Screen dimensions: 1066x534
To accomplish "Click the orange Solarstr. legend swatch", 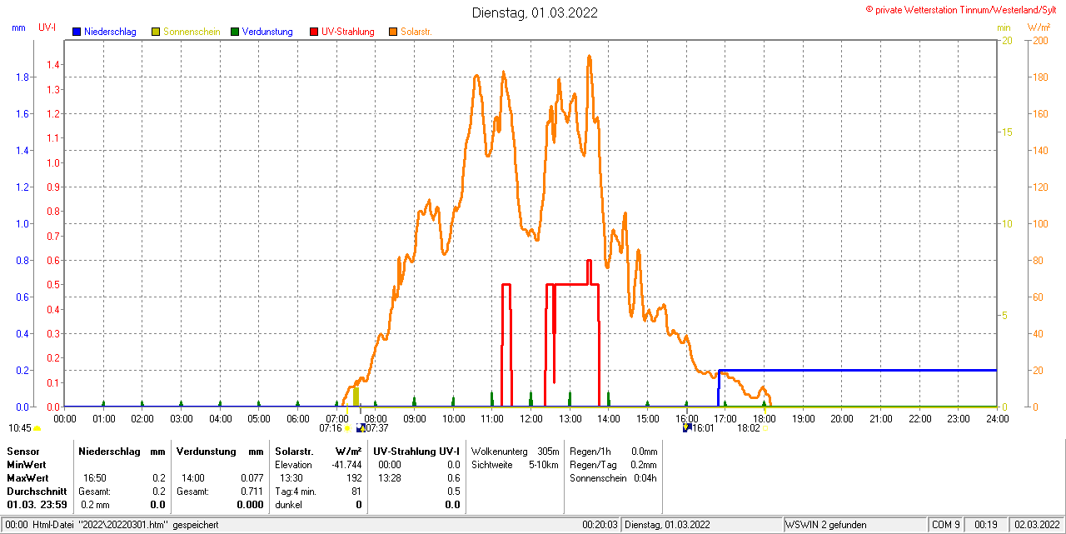I will pos(393,32).
